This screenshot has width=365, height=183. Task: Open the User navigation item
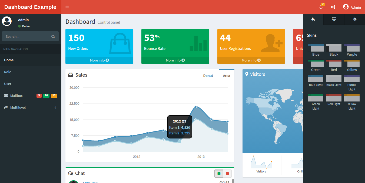coord(31,84)
